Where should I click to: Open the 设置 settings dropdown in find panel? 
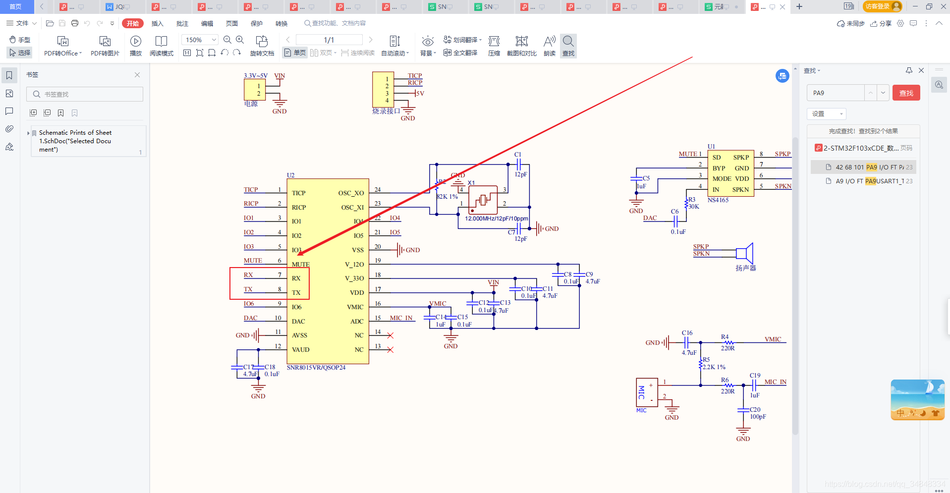[x=827, y=114]
